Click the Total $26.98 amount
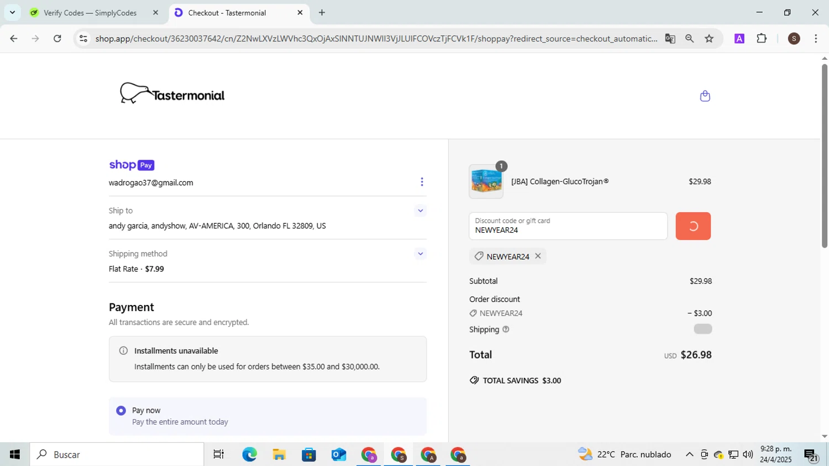Image resolution: width=829 pixels, height=466 pixels. point(696,355)
